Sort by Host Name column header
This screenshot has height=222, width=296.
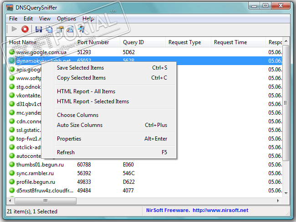(40, 42)
